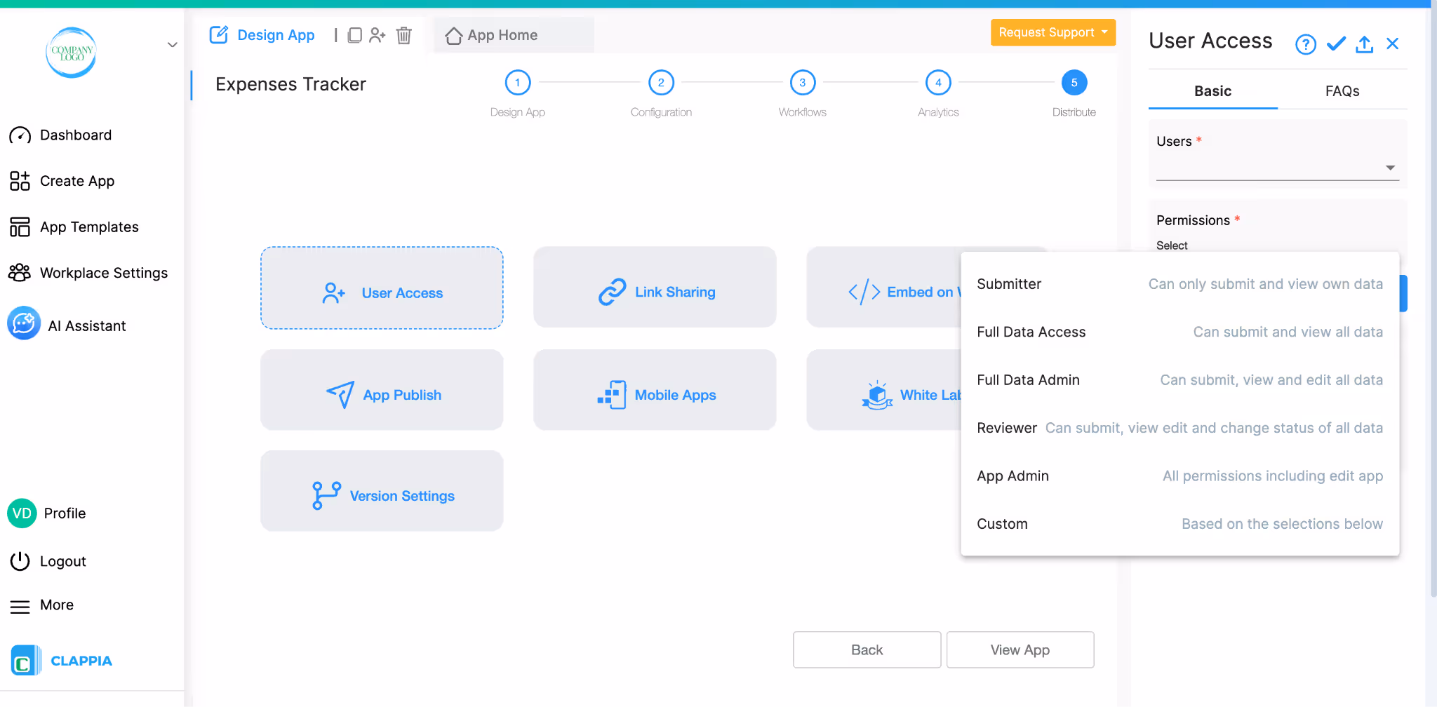This screenshot has height=707, width=1437.
Task: Select Create App in the sidebar
Action: [77, 180]
